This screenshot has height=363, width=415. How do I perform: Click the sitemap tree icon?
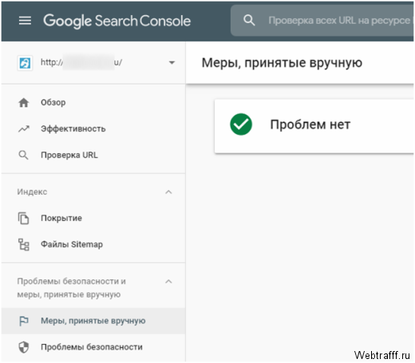tap(24, 244)
